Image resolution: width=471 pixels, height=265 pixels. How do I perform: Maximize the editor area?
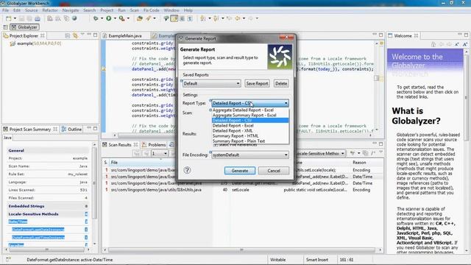tap(381, 35)
